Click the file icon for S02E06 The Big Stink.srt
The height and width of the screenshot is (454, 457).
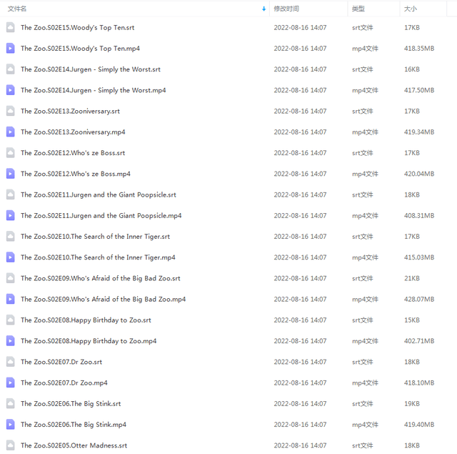[11, 403]
